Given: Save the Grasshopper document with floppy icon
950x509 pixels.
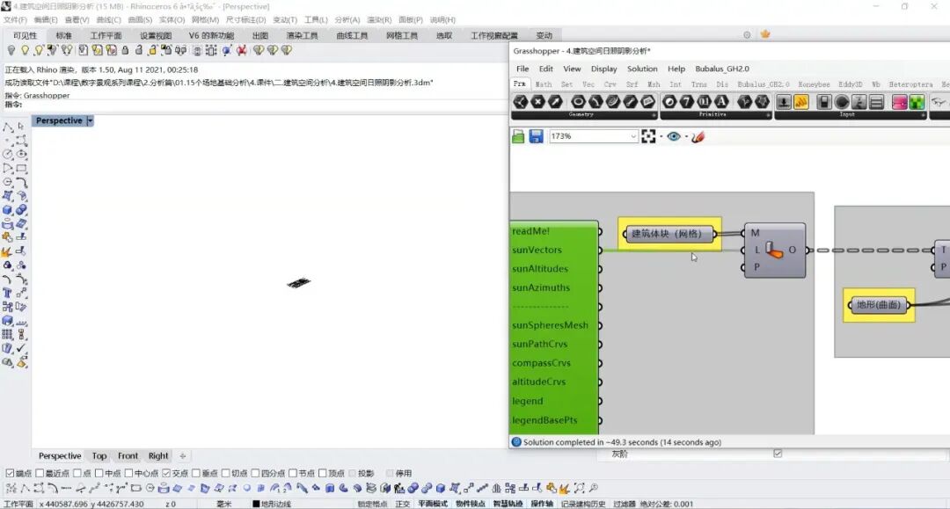Looking at the screenshot, I should tap(537, 137).
